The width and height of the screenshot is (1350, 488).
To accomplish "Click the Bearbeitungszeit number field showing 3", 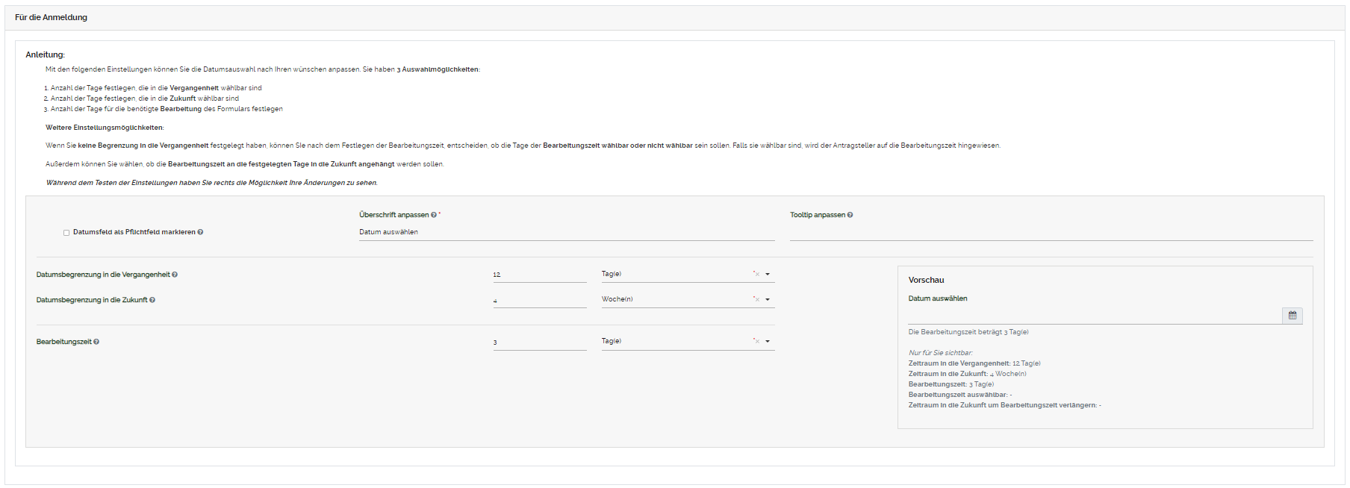I will (539, 342).
